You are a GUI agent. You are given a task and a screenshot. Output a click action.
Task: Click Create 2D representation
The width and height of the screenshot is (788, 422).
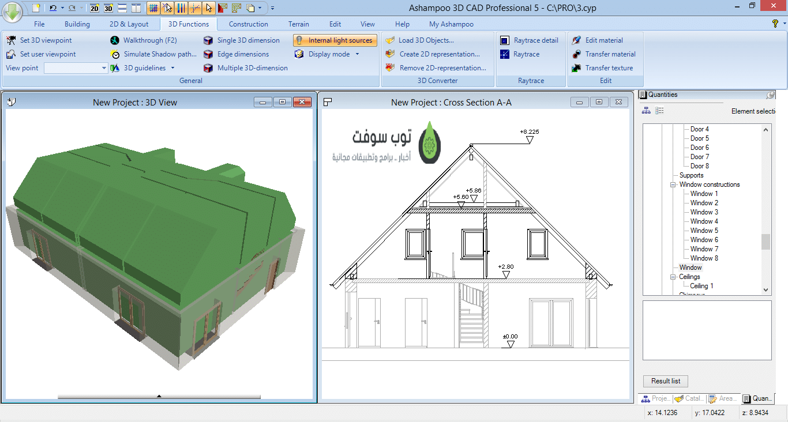point(433,54)
